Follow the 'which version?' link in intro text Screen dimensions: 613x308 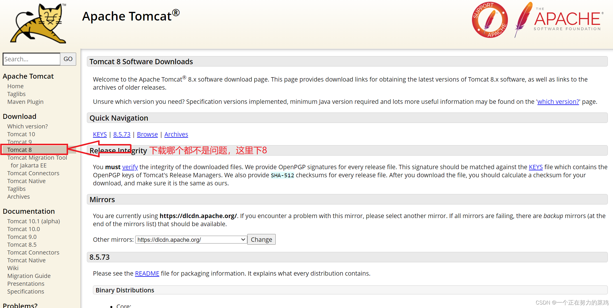point(558,102)
